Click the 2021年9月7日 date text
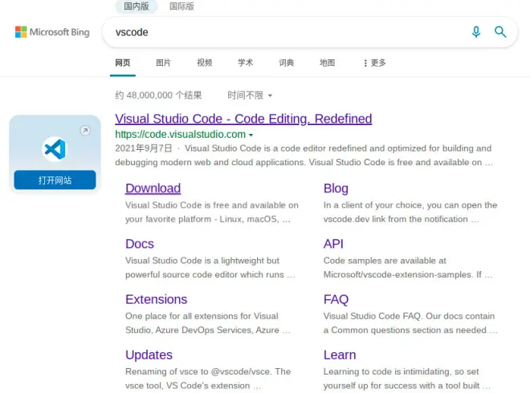 (143, 148)
